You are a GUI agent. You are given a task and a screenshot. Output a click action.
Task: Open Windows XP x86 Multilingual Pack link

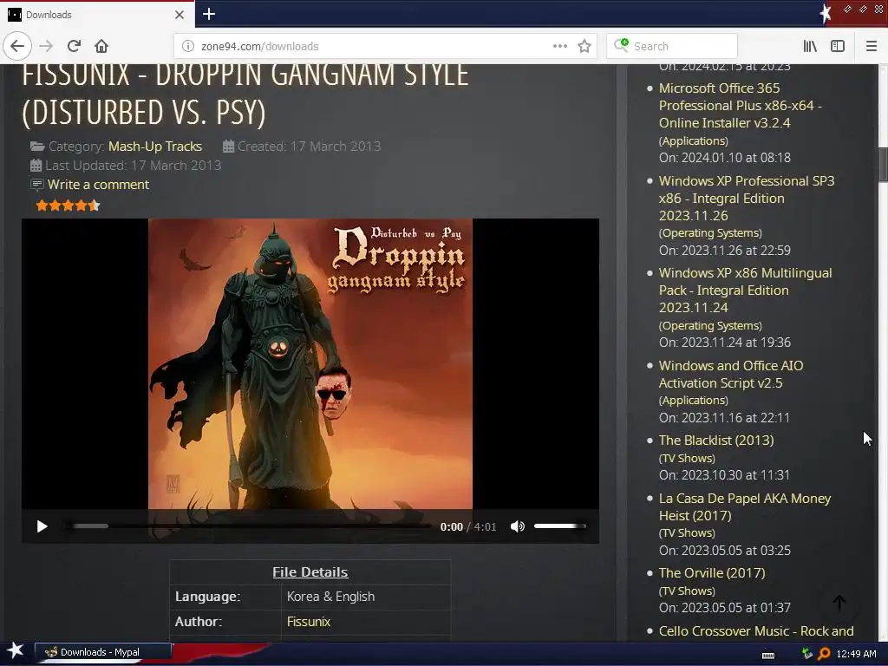745,290
